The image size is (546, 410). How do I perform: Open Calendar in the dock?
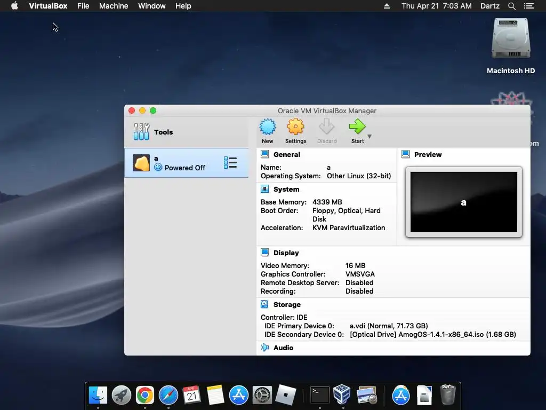pos(191,395)
